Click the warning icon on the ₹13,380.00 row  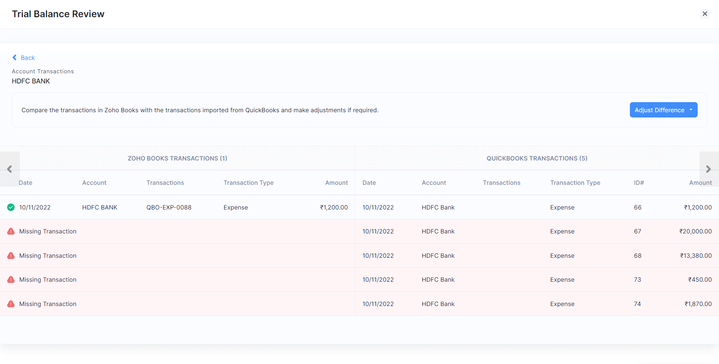[x=11, y=256]
